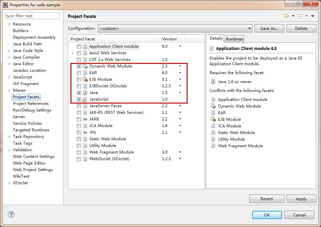Image resolution: width=321 pixels, height=227 pixels.
Task: Expand the Axis2 Web Services node
Action: [x=73, y=53]
